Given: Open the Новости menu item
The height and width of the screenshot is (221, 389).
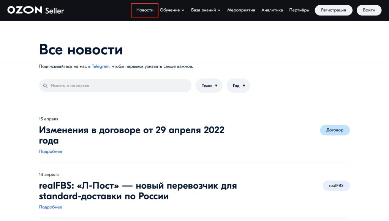Looking at the screenshot, I should pos(145,10).
